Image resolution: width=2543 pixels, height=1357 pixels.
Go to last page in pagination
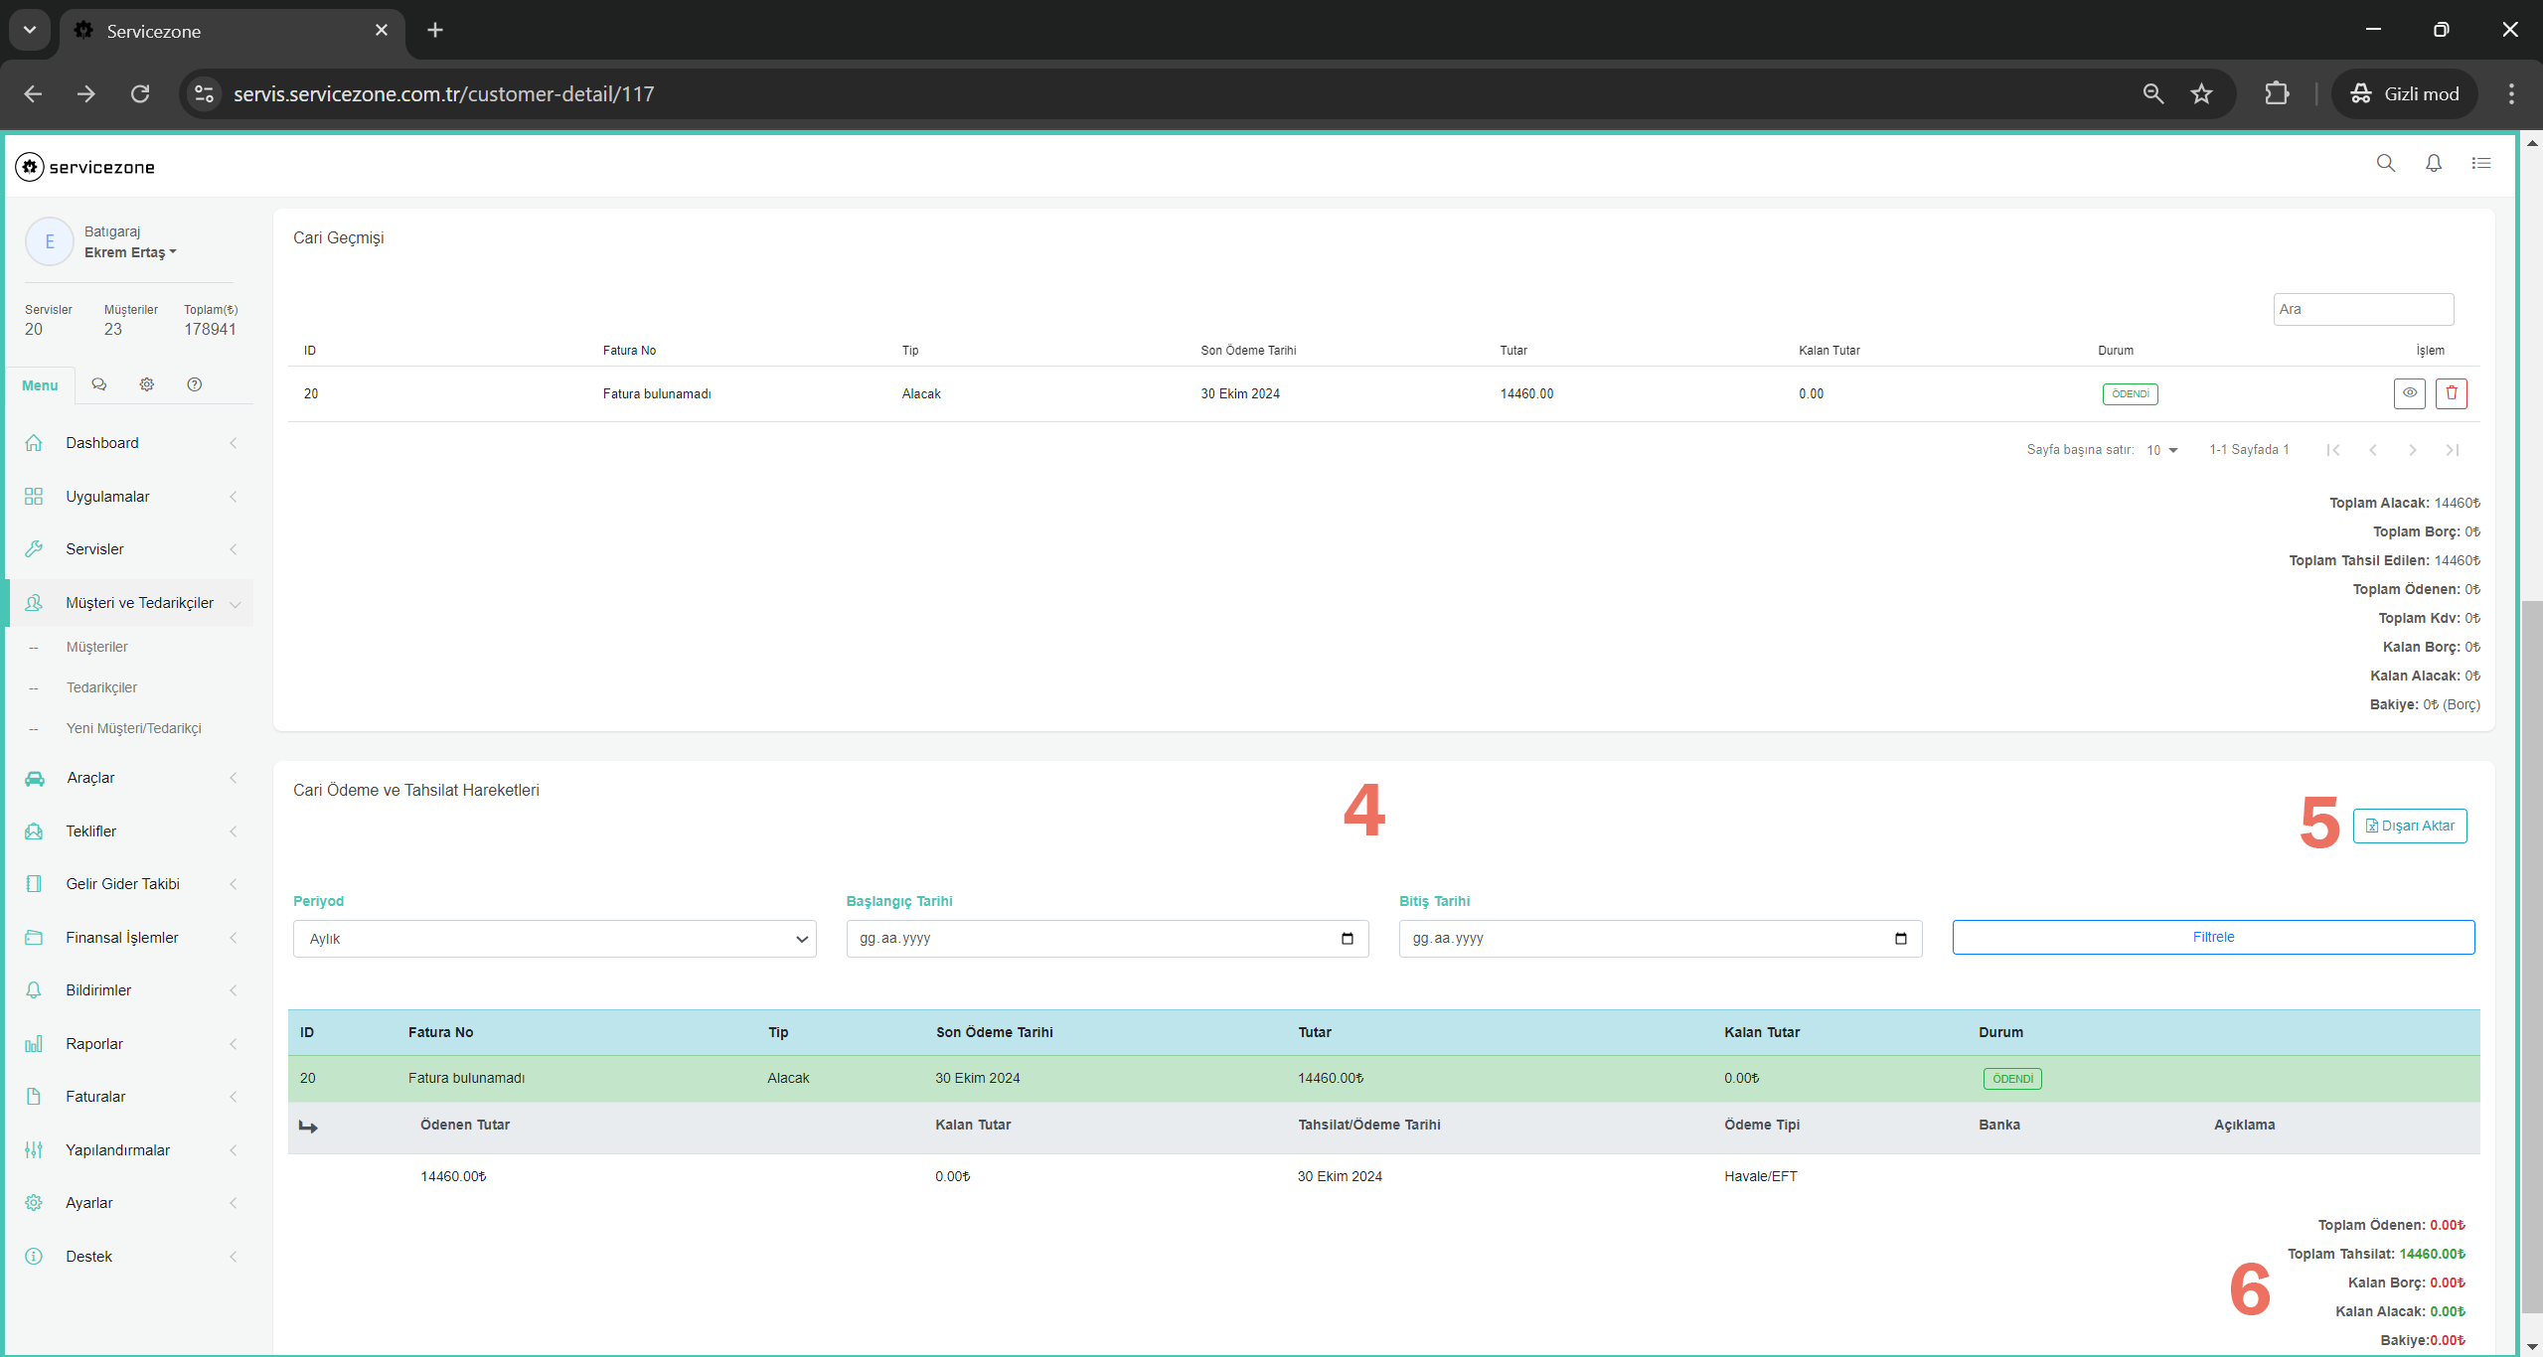(x=2452, y=450)
